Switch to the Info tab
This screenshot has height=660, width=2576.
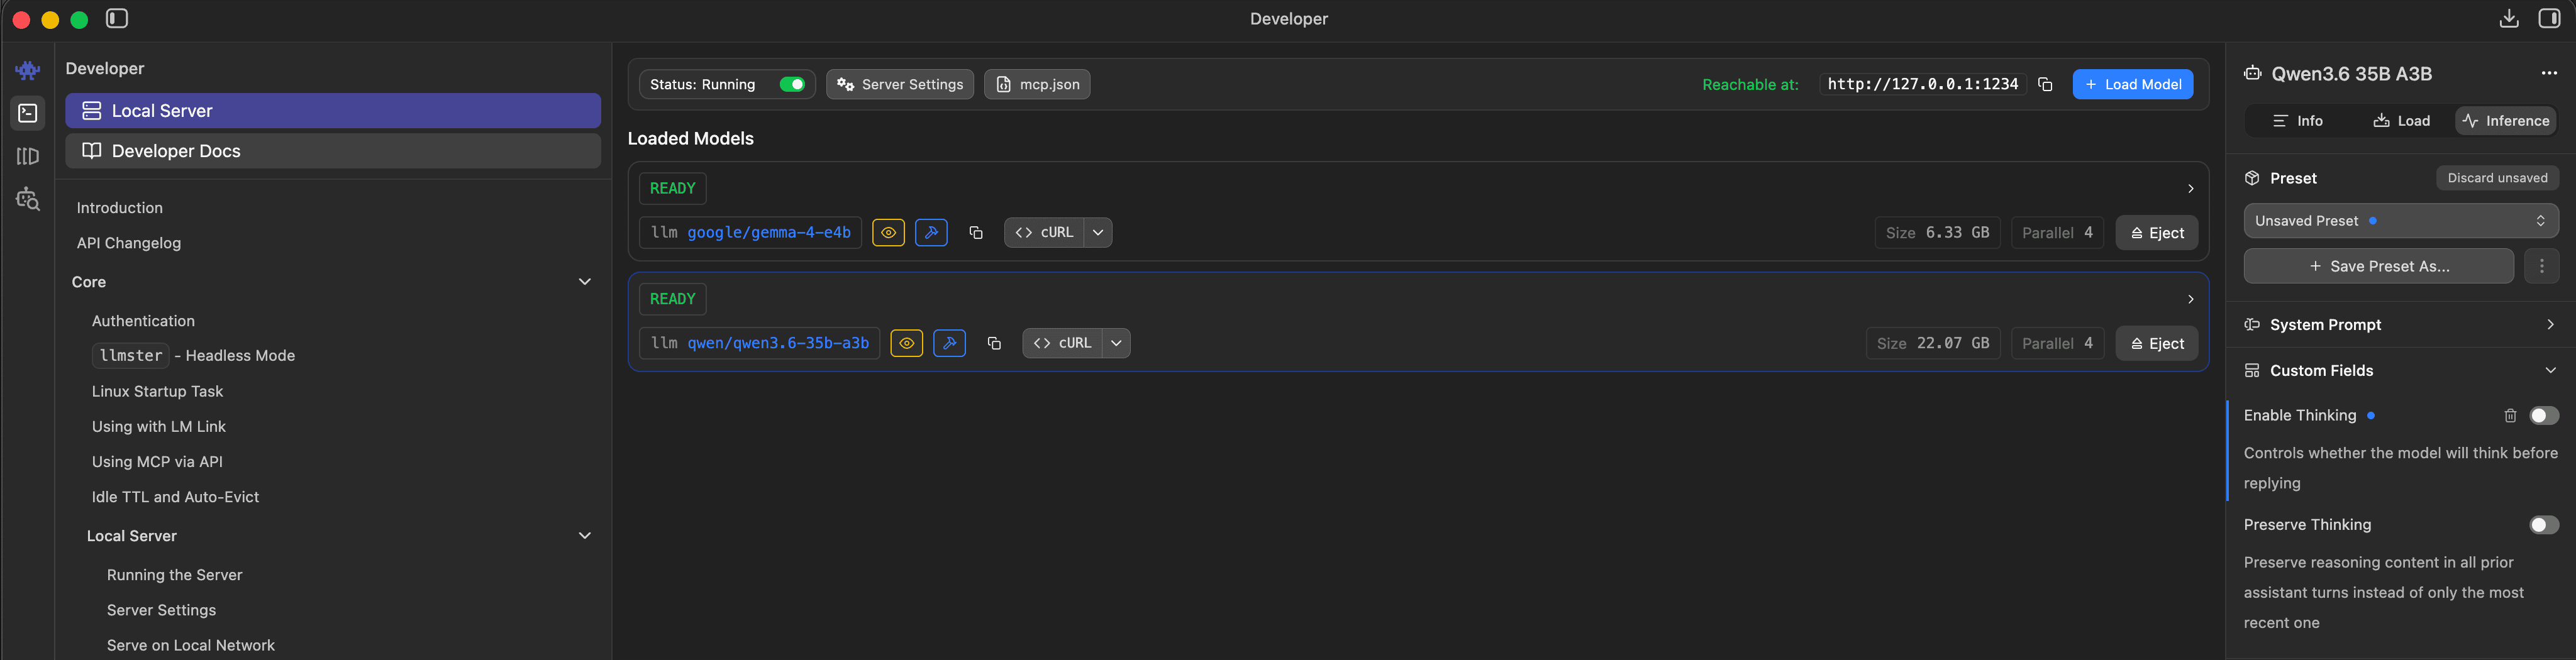tap(2298, 121)
